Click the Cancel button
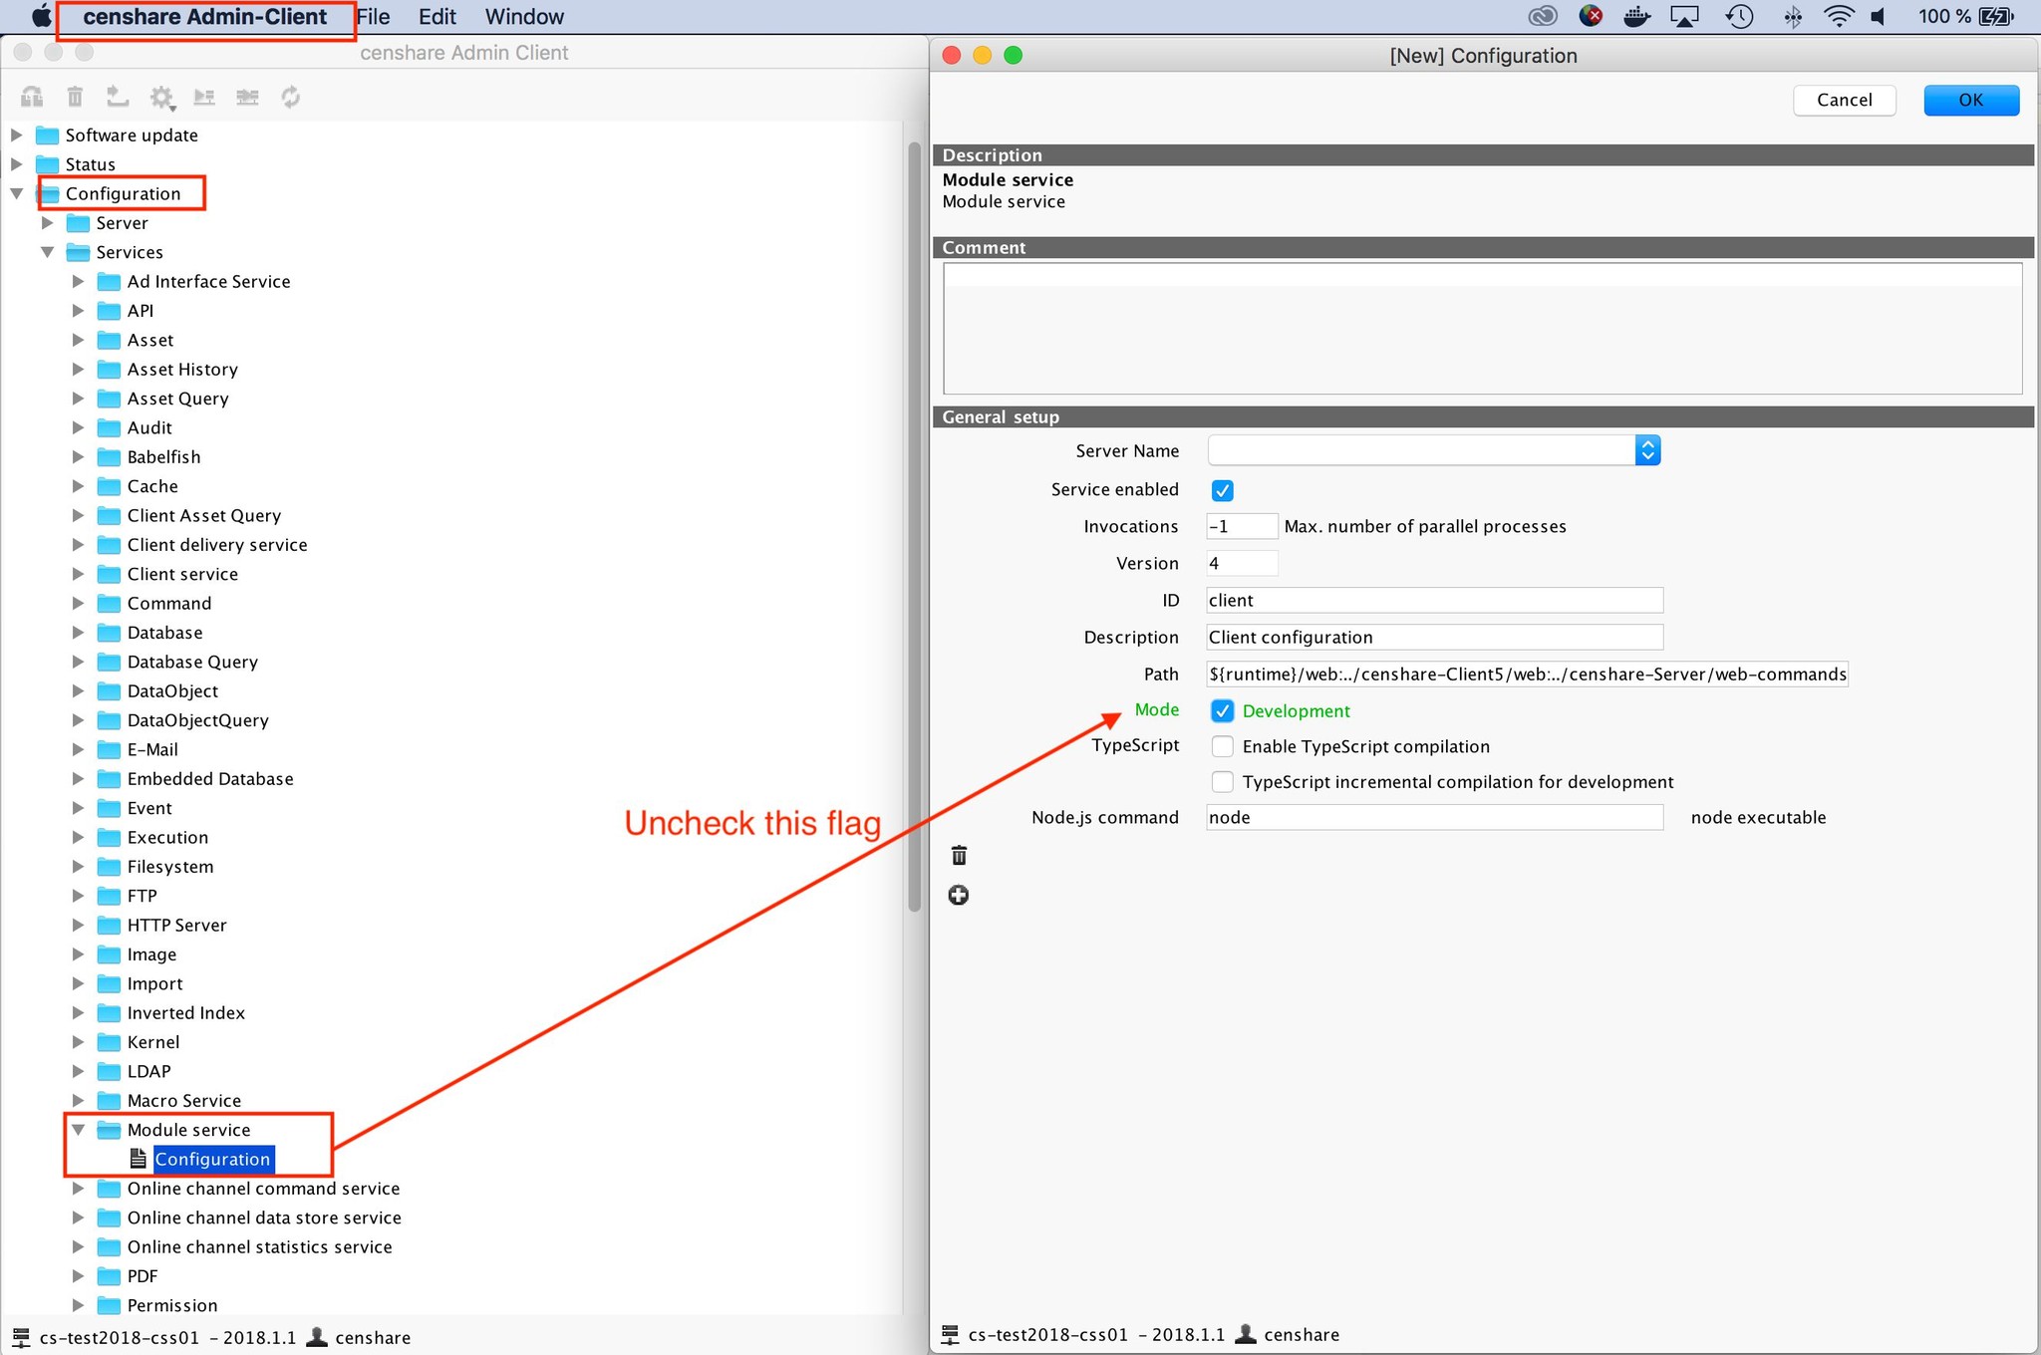Image resolution: width=2041 pixels, height=1355 pixels. pyautogui.click(x=1844, y=100)
